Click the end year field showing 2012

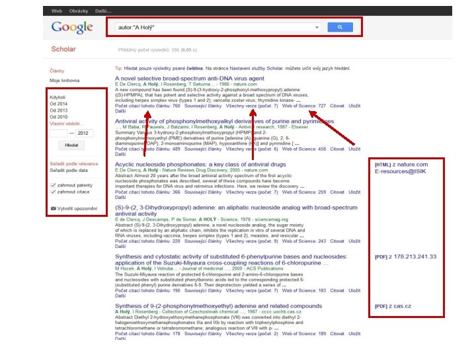click(x=84, y=134)
